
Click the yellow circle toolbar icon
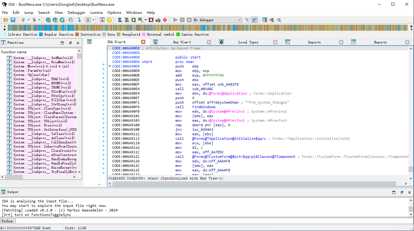109,20
